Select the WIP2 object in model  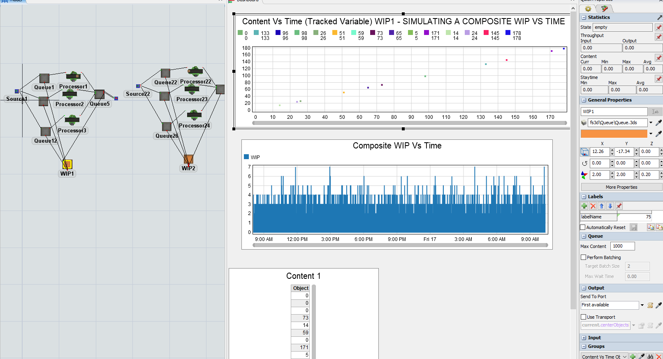188,159
